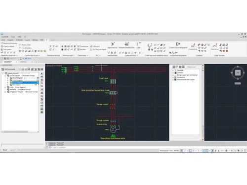The width and height of the screenshot is (247, 185).
Task: Click the WCS dropdown below the ViewCube
Action: 238,83
